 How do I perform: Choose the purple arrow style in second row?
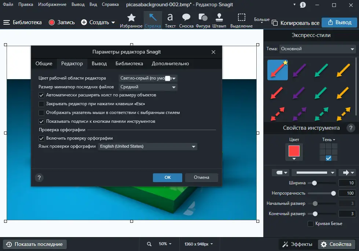click(299, 93)
